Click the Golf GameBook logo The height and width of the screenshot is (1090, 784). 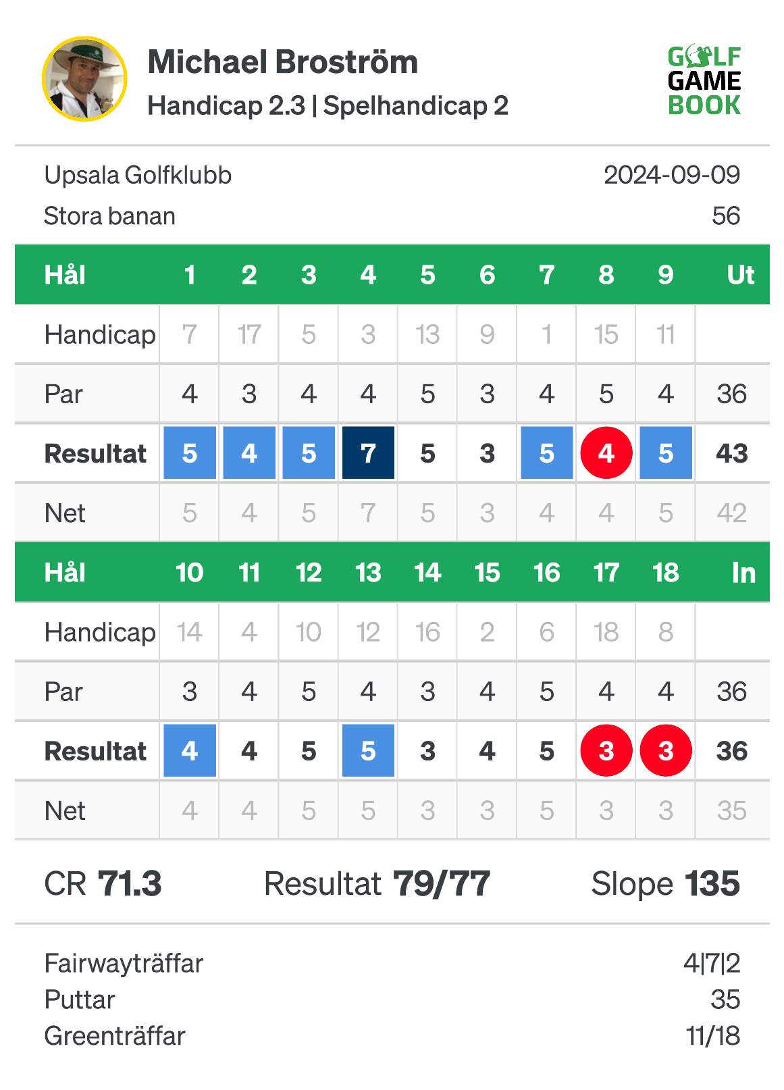coord(704,80)
